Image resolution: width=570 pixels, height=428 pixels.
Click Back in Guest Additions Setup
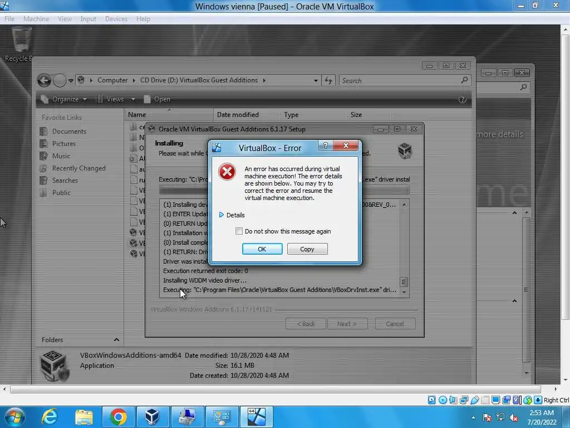306,324
